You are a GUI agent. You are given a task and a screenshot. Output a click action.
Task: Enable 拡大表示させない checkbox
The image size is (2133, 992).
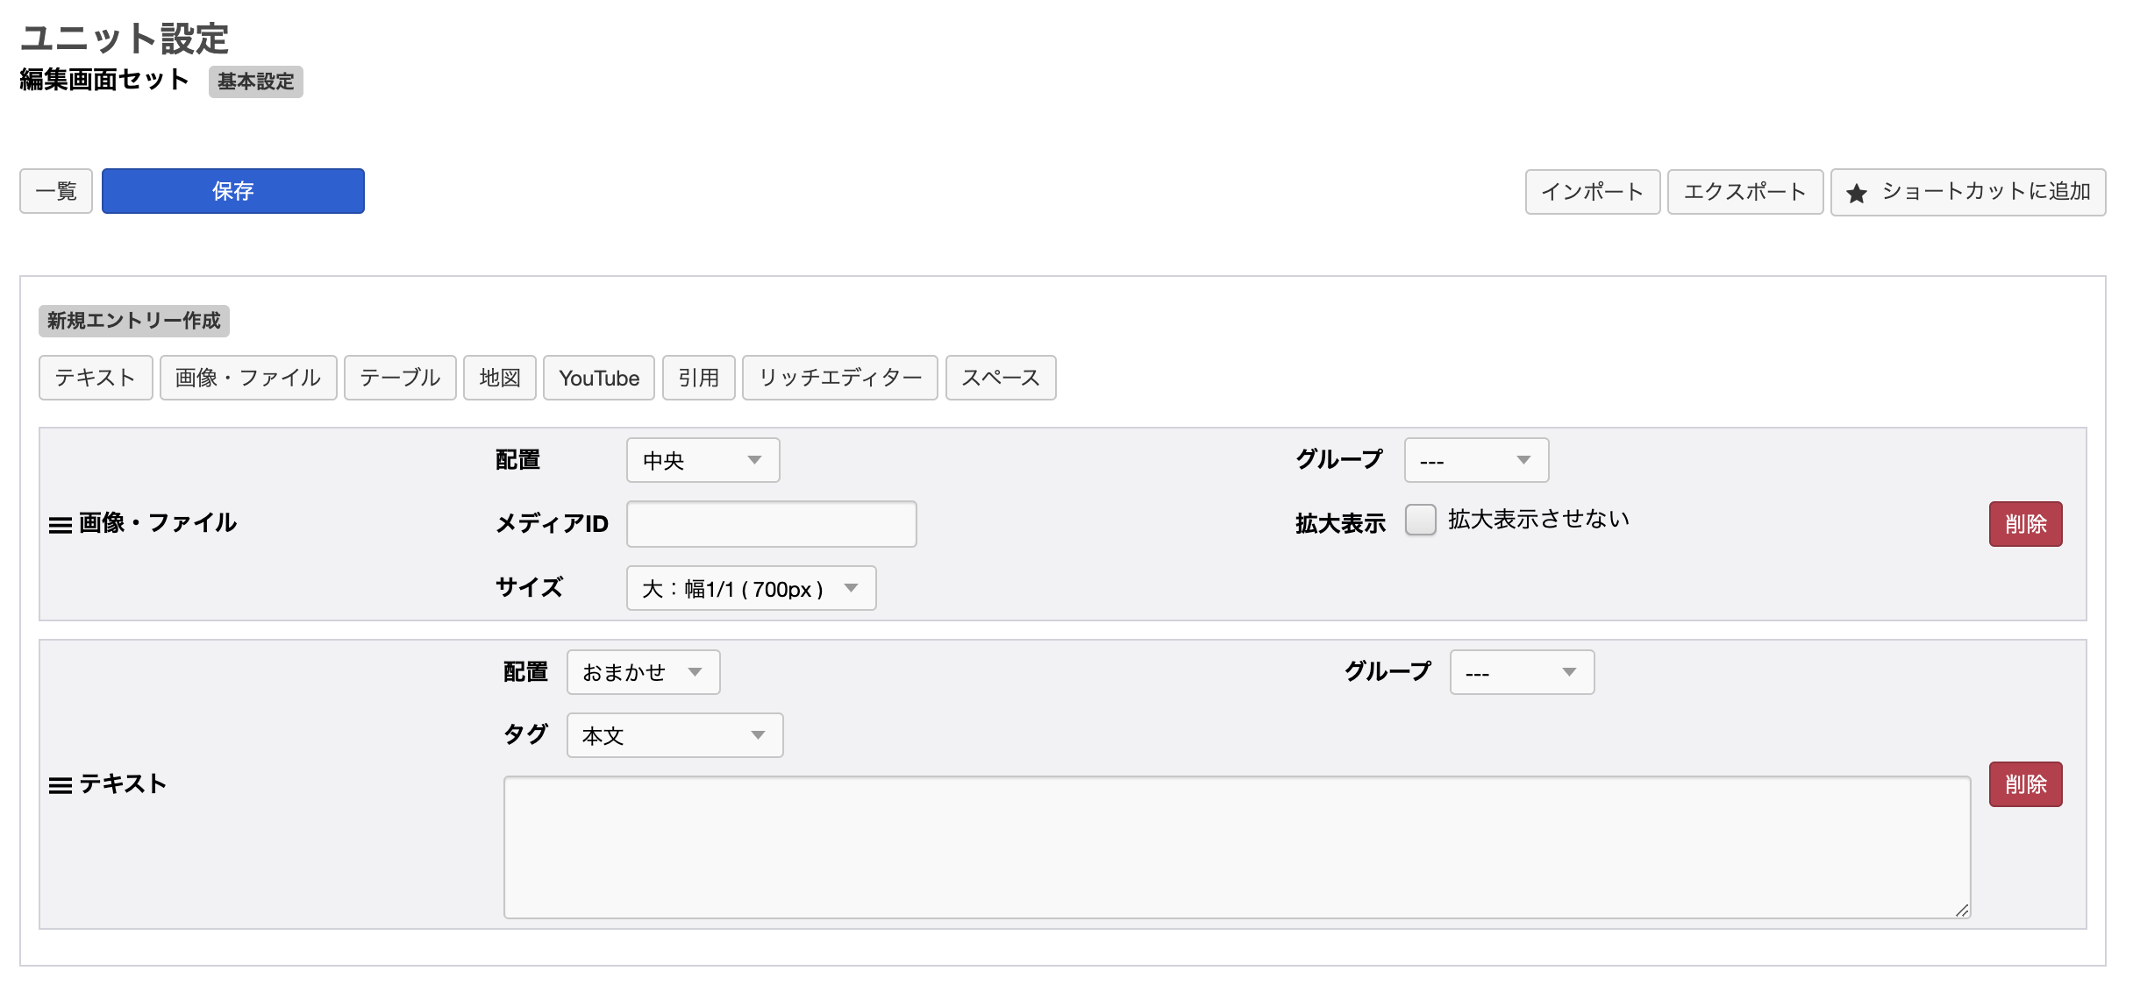[1420, 520]
